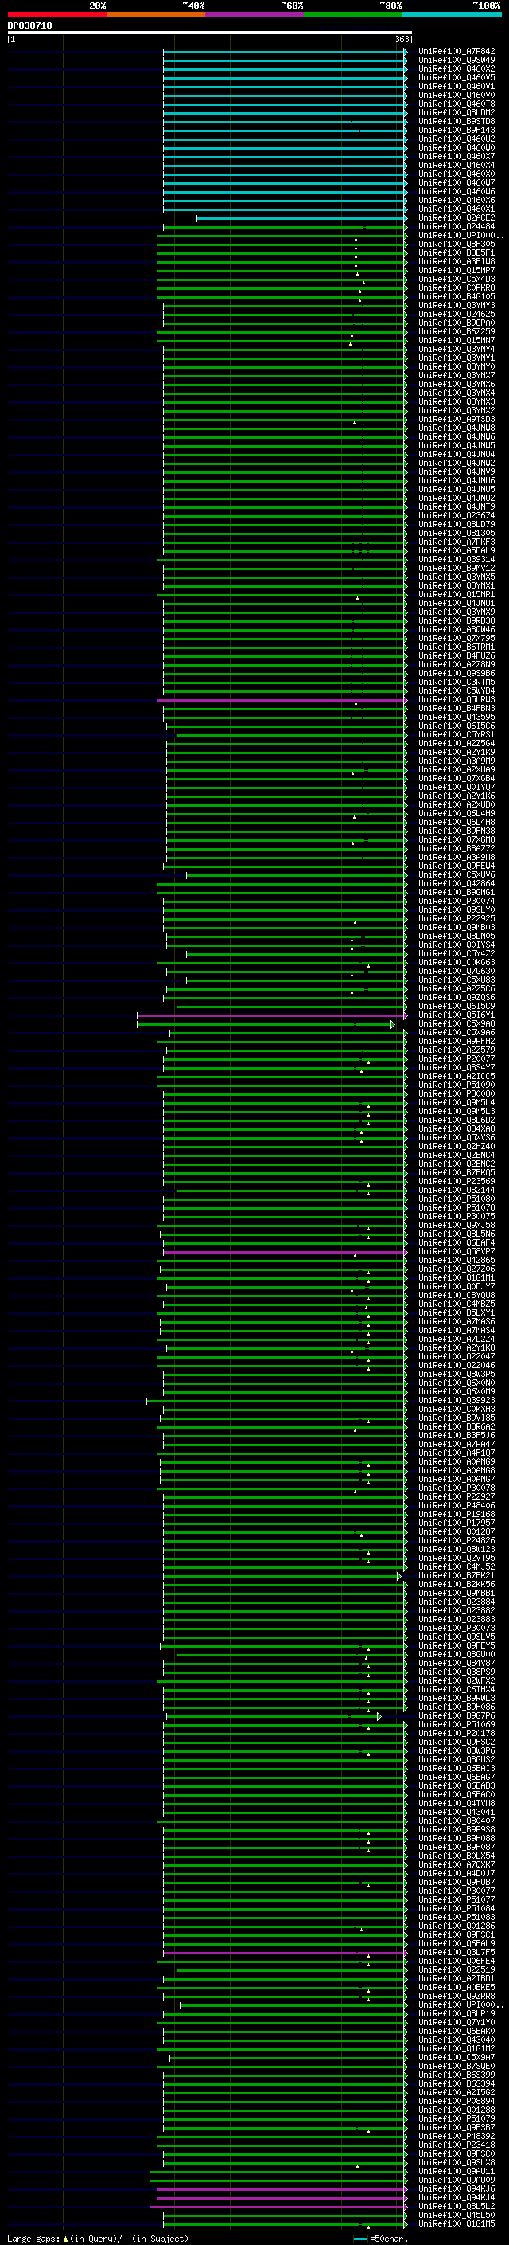Open hit UniRef100_Q8S4Y7
509x2245 pixels.
[x=457, y=1068]
